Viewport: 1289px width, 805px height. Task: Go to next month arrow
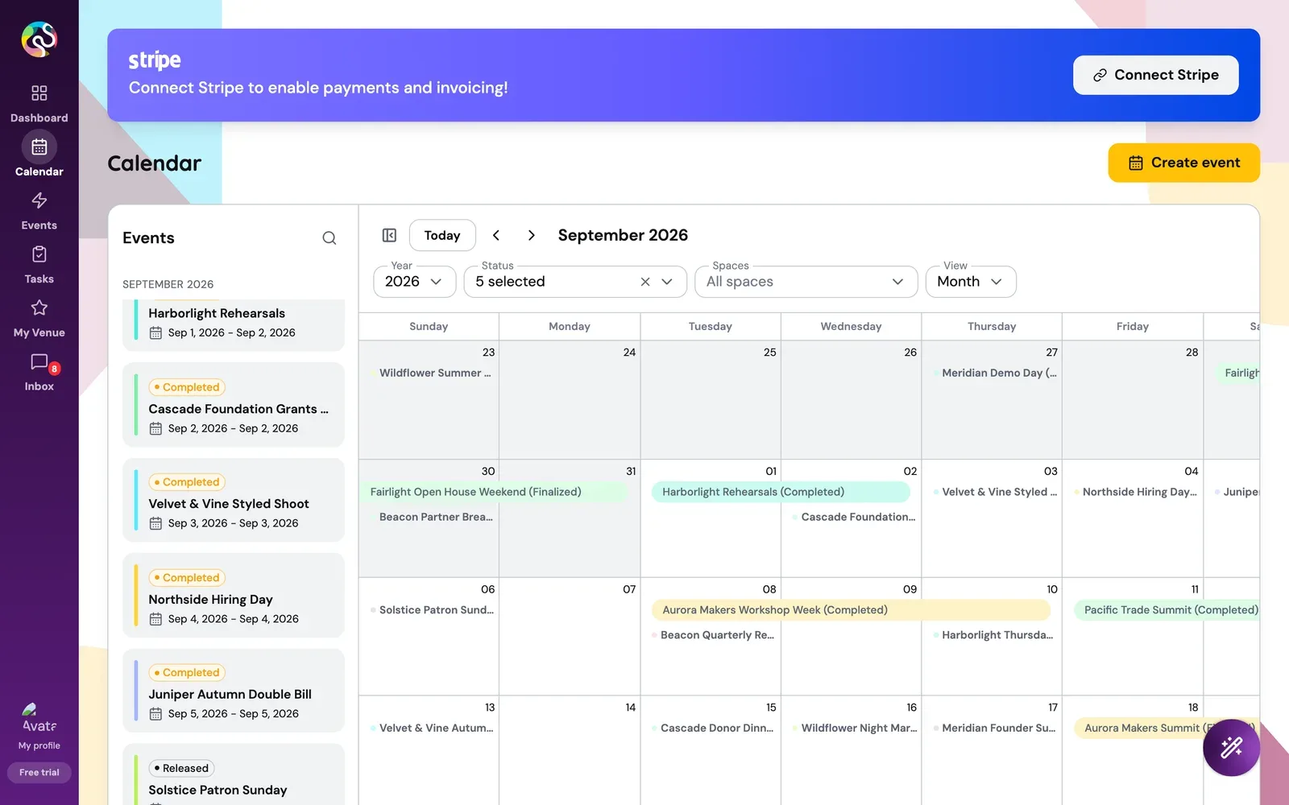point(531,235)
